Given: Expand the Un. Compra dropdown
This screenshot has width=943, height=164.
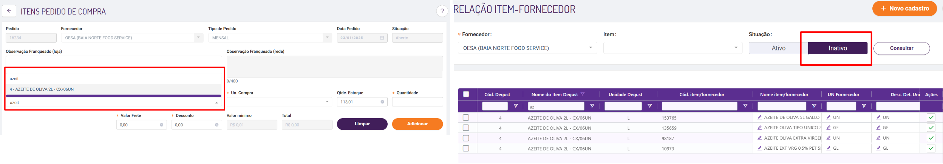Looking at the screenshot, I should [327, 102].
